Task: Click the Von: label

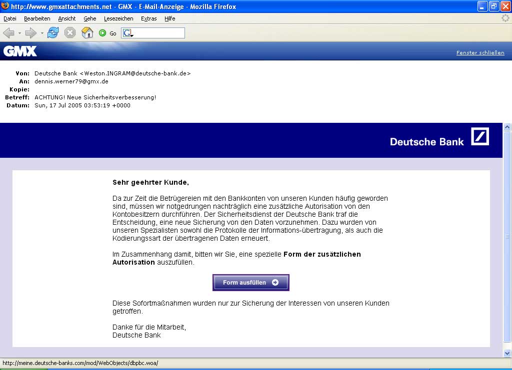Action: click(x=22, y=73)
